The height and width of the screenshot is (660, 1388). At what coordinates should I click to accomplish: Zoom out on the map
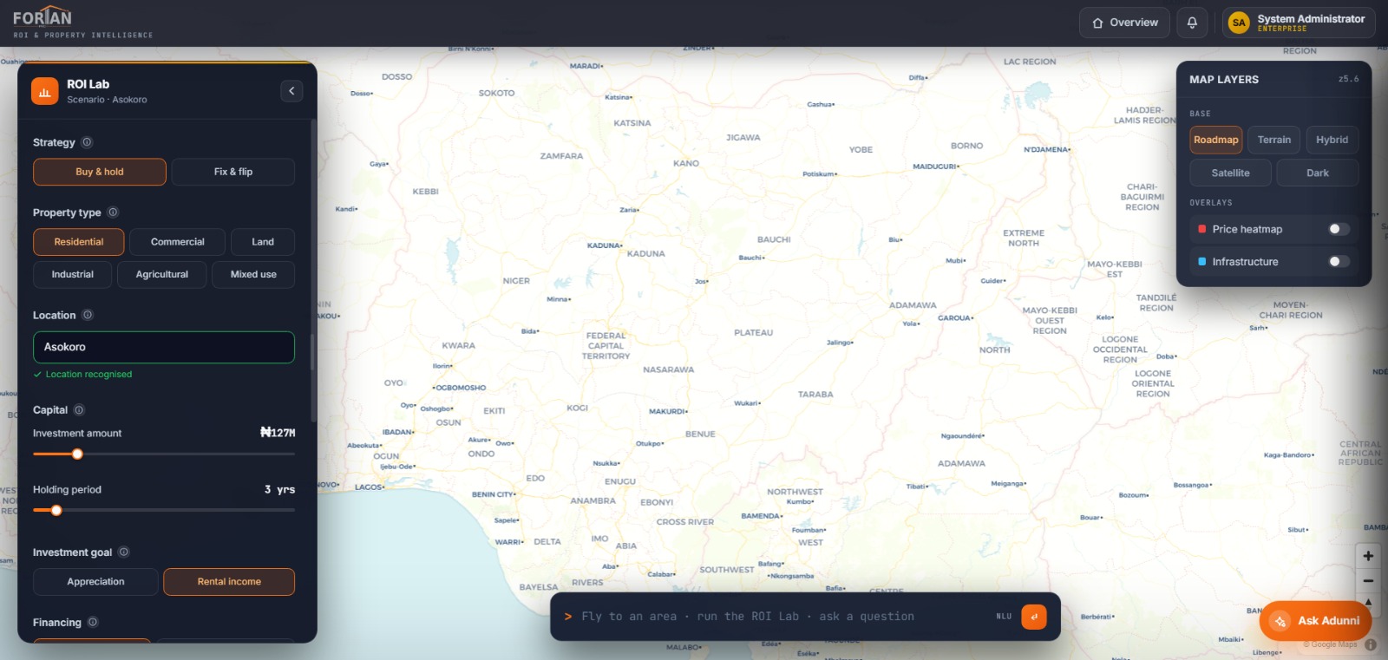(1368, 581)
